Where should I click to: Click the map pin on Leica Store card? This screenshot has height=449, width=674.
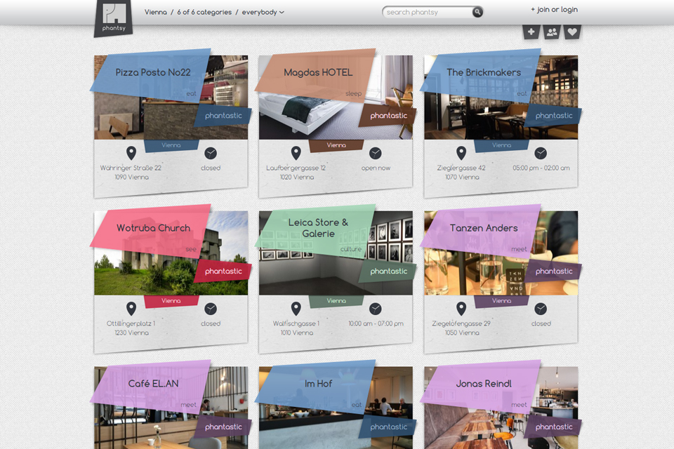[296, 309]
